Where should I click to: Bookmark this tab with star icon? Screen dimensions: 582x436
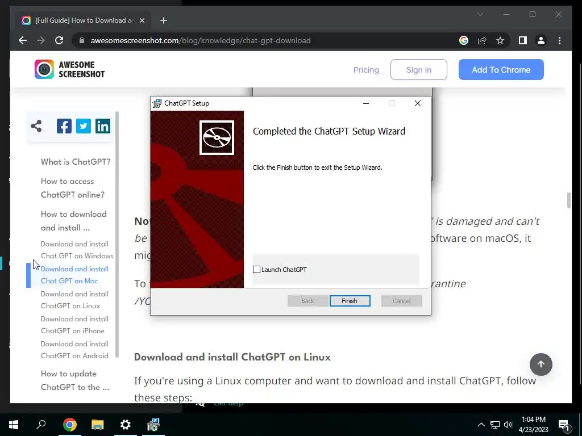[x=500, y=40]
